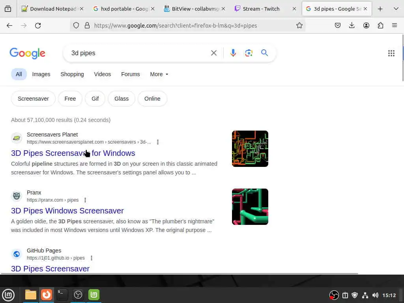
Task: Search by image with Google Lens
Action: pos(249,53)
